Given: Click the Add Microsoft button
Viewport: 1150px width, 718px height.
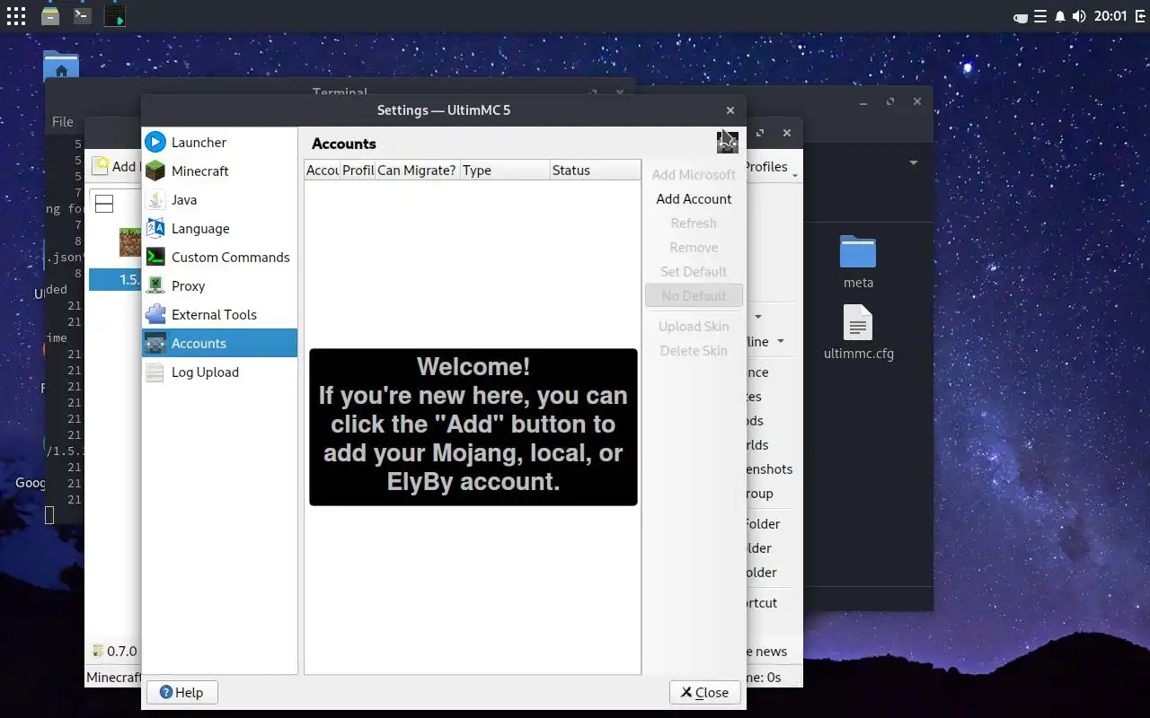Looking at the screenshot, I should pyautogui.click(x=694, y=175).
